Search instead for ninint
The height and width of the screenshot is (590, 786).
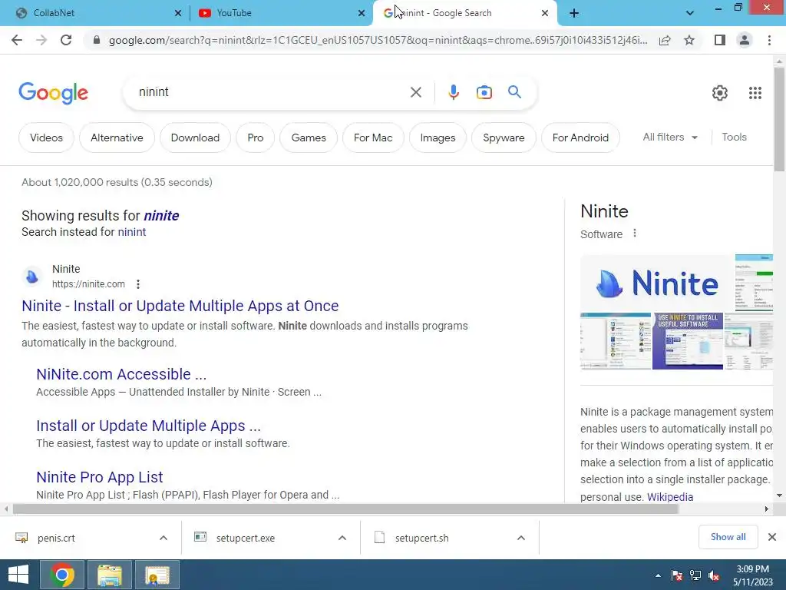[132, 232]
